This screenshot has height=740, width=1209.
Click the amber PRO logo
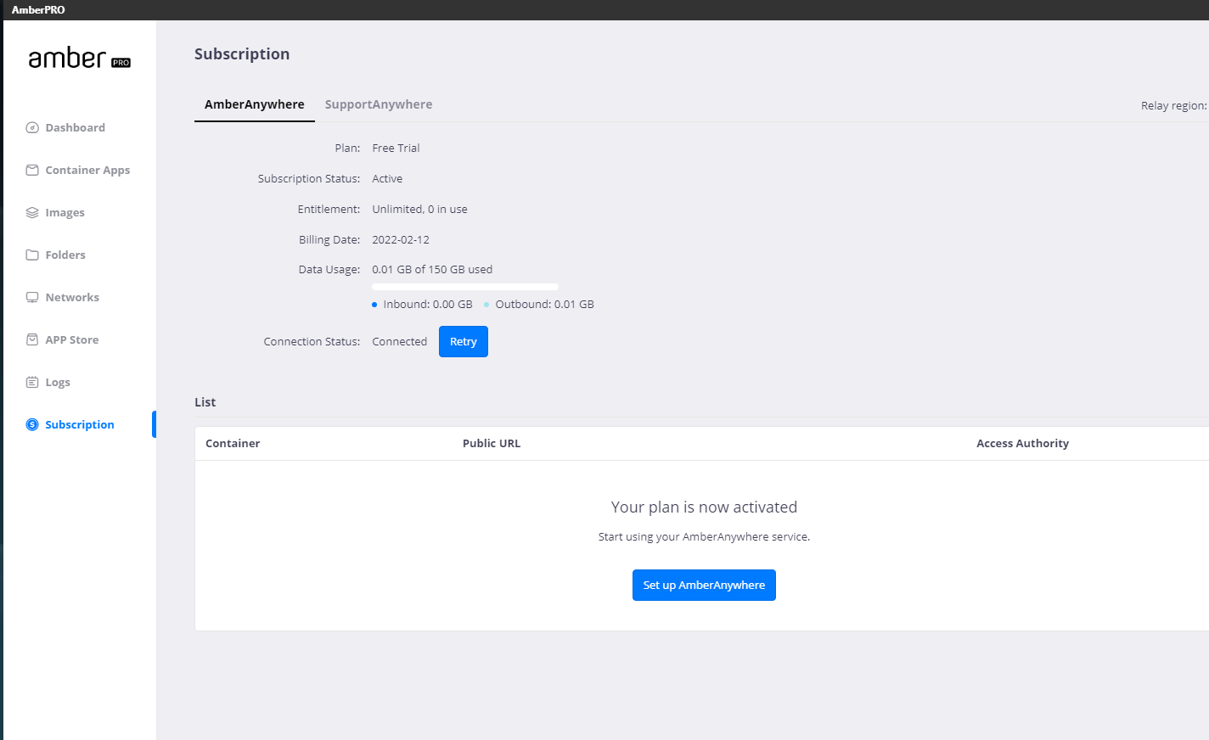[79, 58]
